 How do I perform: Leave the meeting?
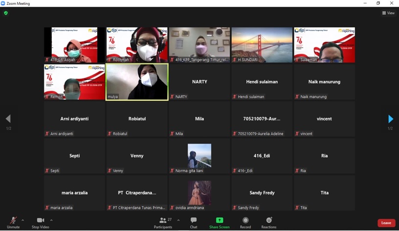point(386,223)
